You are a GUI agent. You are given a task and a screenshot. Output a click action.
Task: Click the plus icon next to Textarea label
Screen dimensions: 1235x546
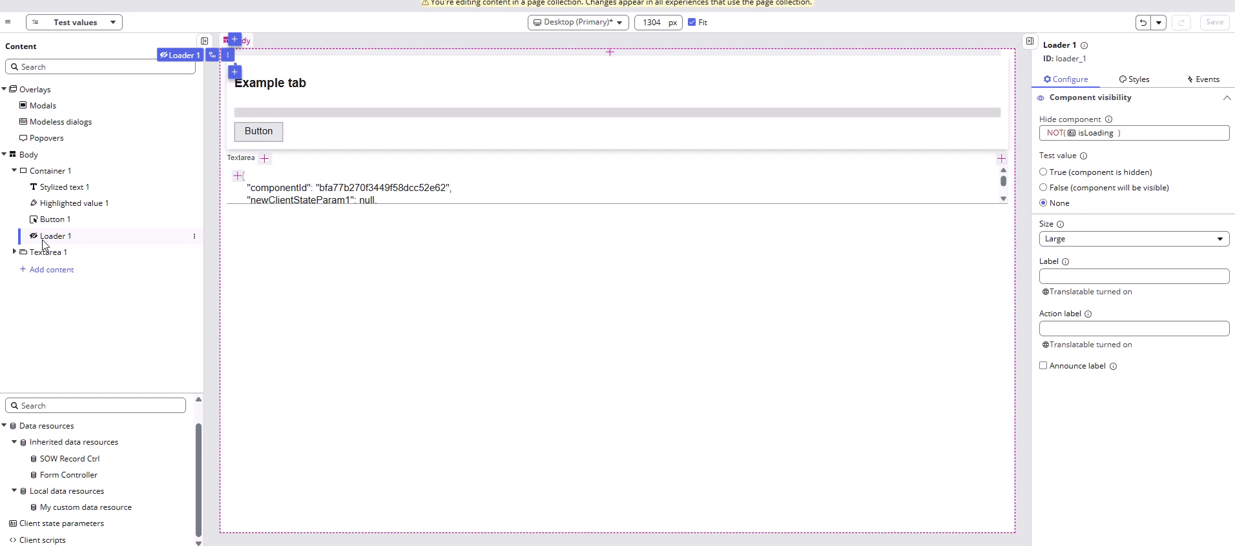click(x=264, y=158)
